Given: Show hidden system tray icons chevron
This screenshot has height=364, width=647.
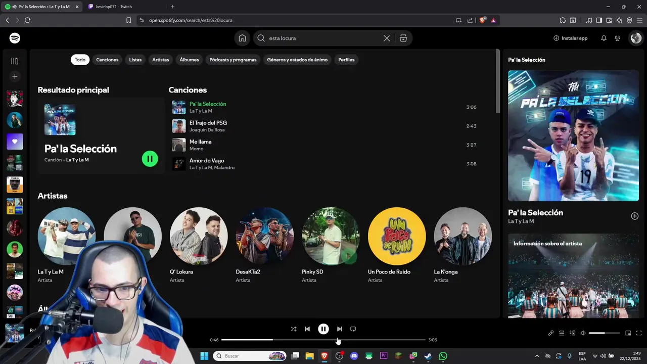Looking at the screenshot, I should (x=537, y=356).
